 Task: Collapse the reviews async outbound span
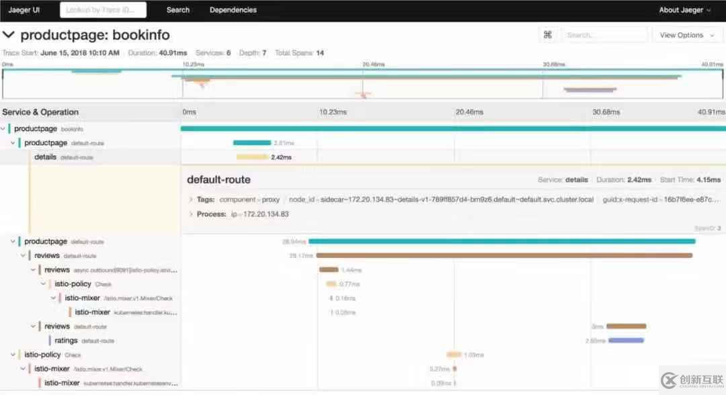pos(34,269)
